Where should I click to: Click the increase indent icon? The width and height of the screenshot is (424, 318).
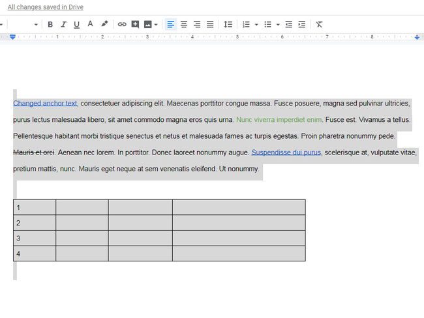pyautogui.click(x=301, y=24)
